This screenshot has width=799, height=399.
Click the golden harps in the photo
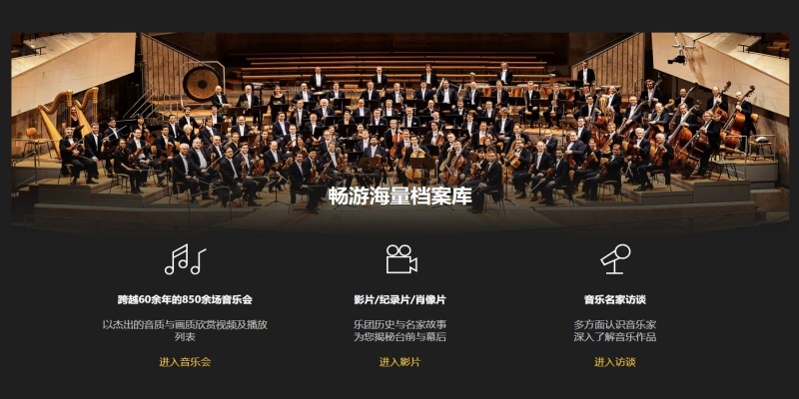pyautogui.click(x=69, y=117)
